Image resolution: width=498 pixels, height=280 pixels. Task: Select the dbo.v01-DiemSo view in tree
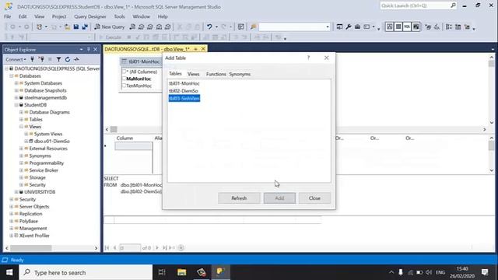coord(52,142)
